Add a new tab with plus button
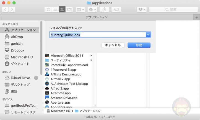Screen dimensions: 200x120 pos(197,17)
